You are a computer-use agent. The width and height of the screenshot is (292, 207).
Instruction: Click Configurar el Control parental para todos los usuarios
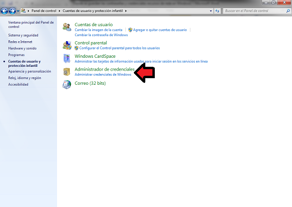119,48
